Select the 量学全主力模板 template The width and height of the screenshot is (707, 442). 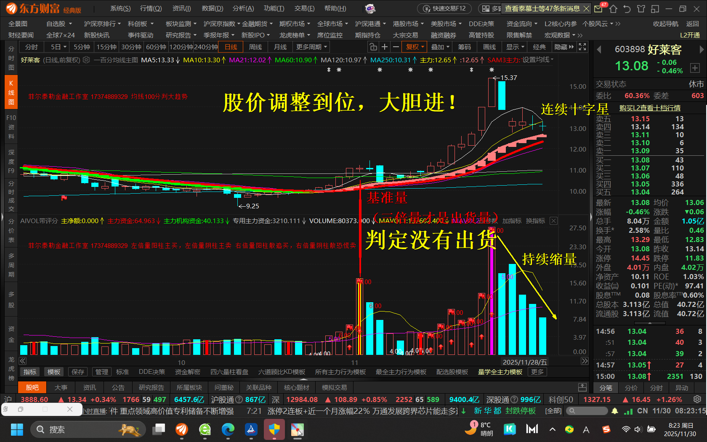(x=500, y=372)
